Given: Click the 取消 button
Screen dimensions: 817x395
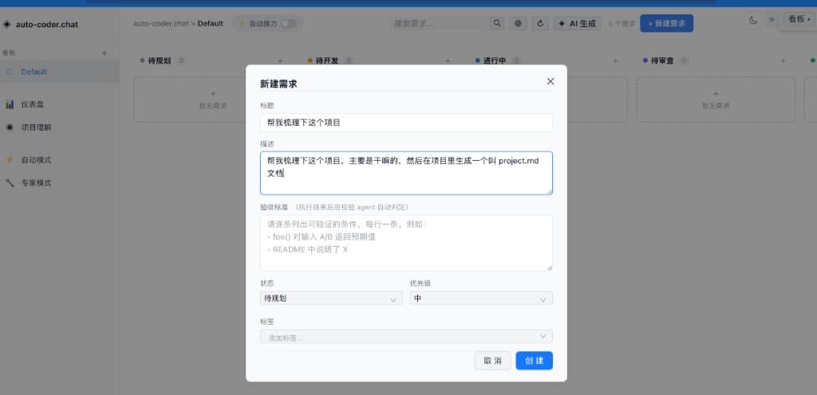Looking at the screenshot, I should (492, 361).
